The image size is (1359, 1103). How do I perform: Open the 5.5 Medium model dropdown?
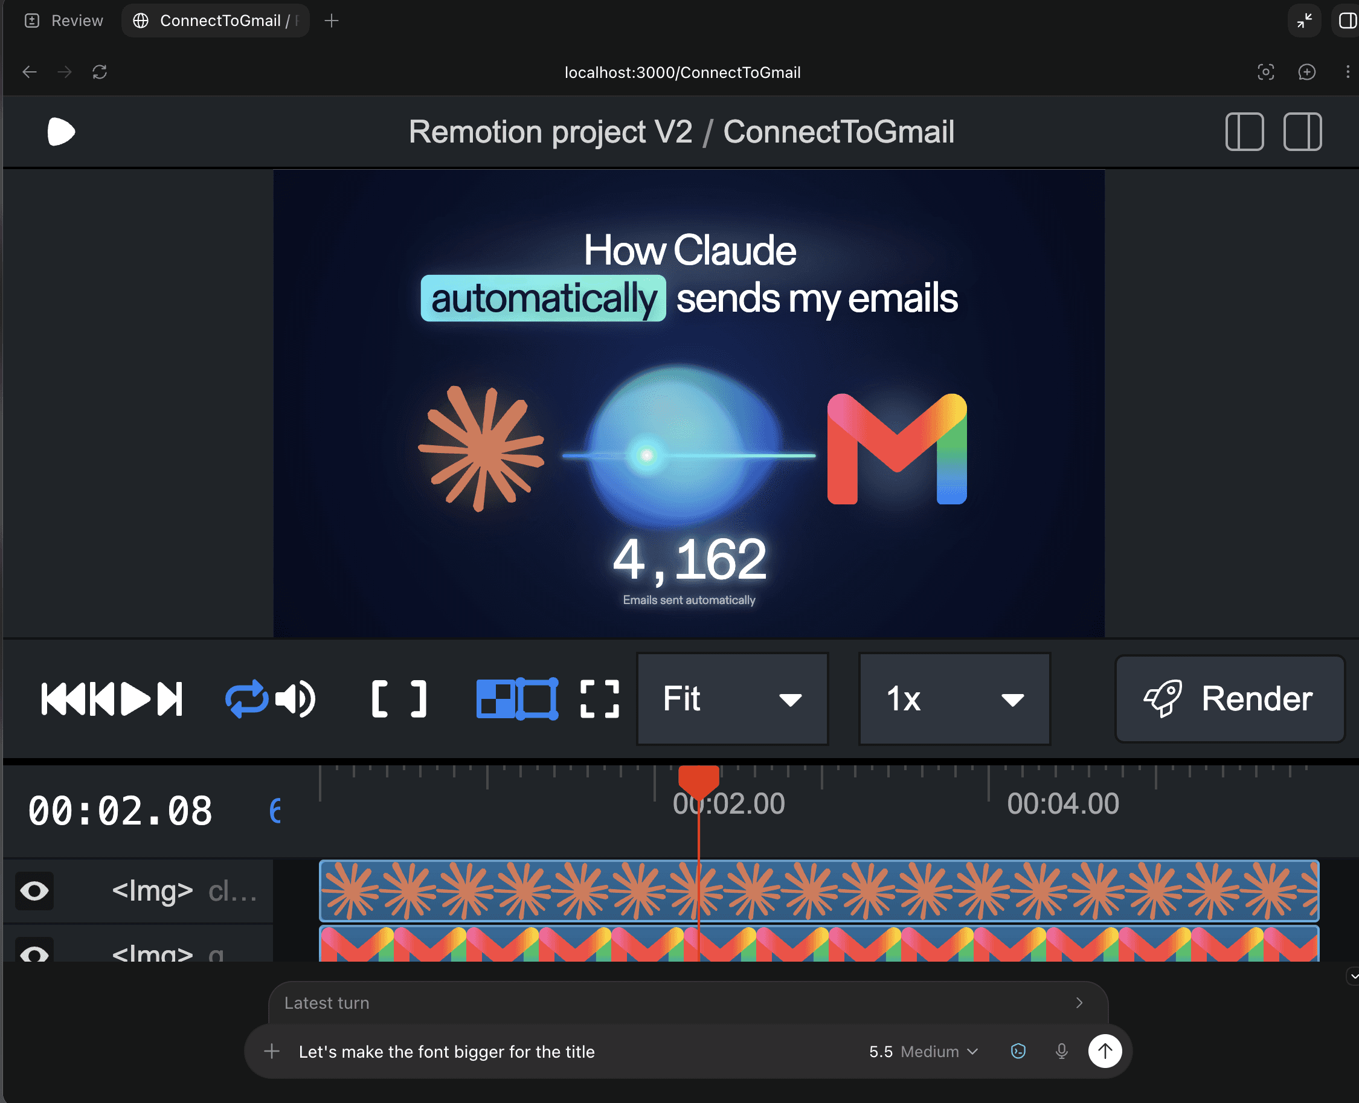point(923,1052)
